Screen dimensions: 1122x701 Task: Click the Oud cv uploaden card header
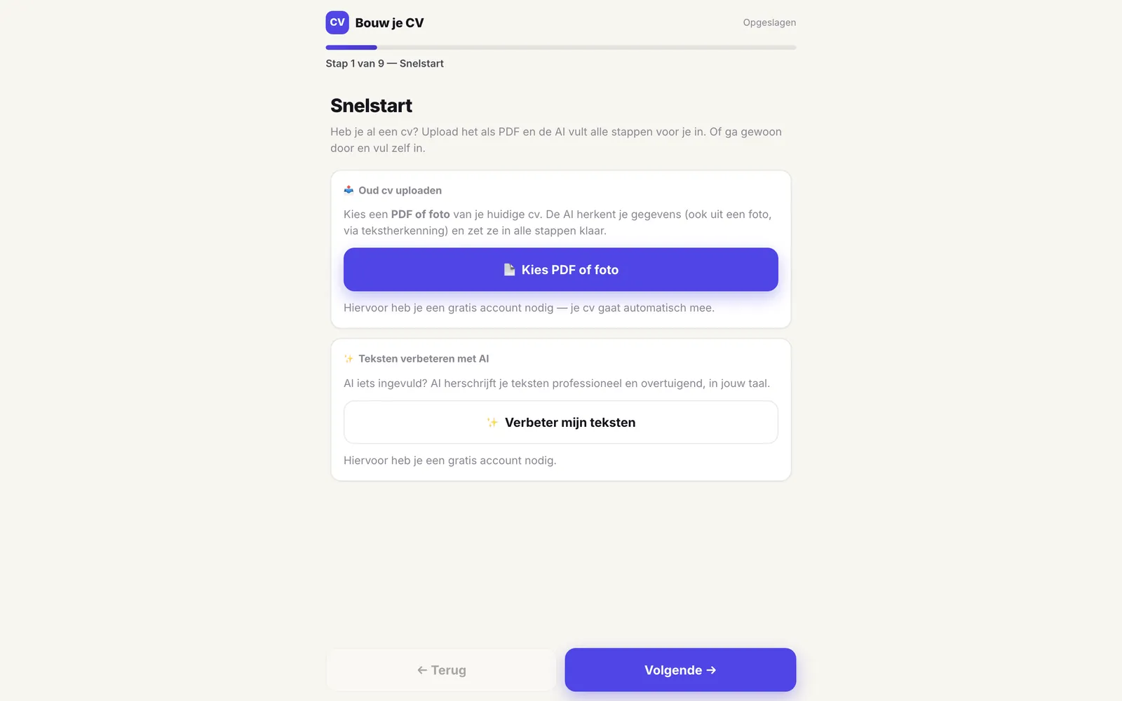click(400, 190)
